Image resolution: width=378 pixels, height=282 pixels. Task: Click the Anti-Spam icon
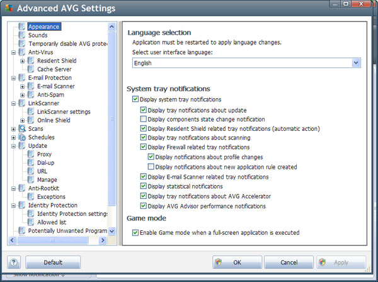click(x=31, y=94)
